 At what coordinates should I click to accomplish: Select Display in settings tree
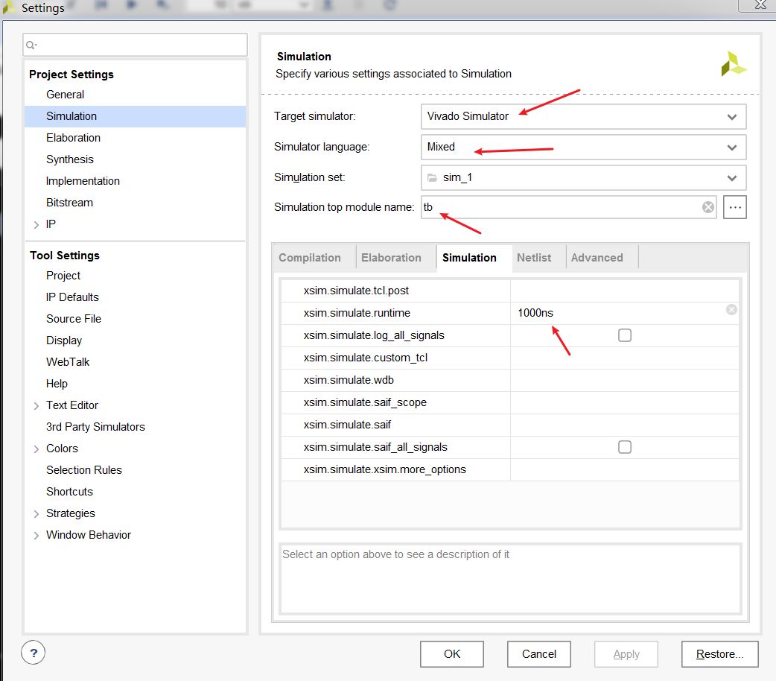(64, 340)
